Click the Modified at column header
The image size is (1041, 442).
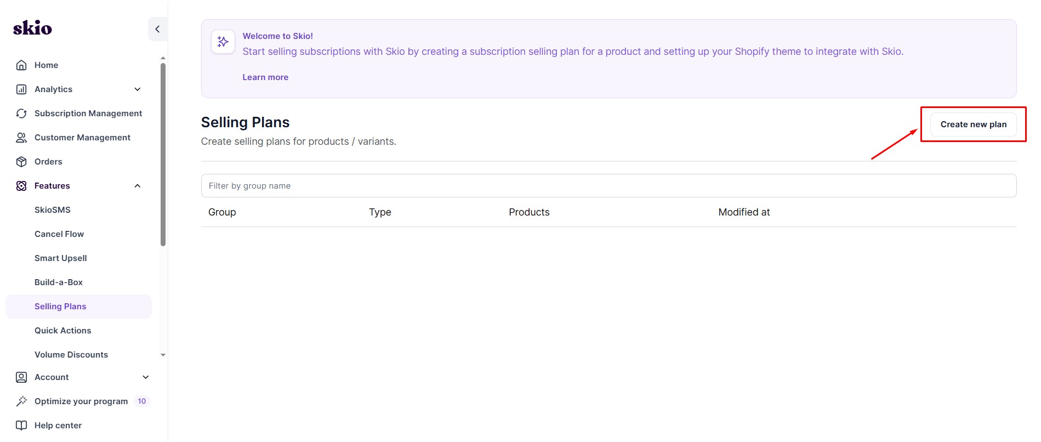coord(744,212)
